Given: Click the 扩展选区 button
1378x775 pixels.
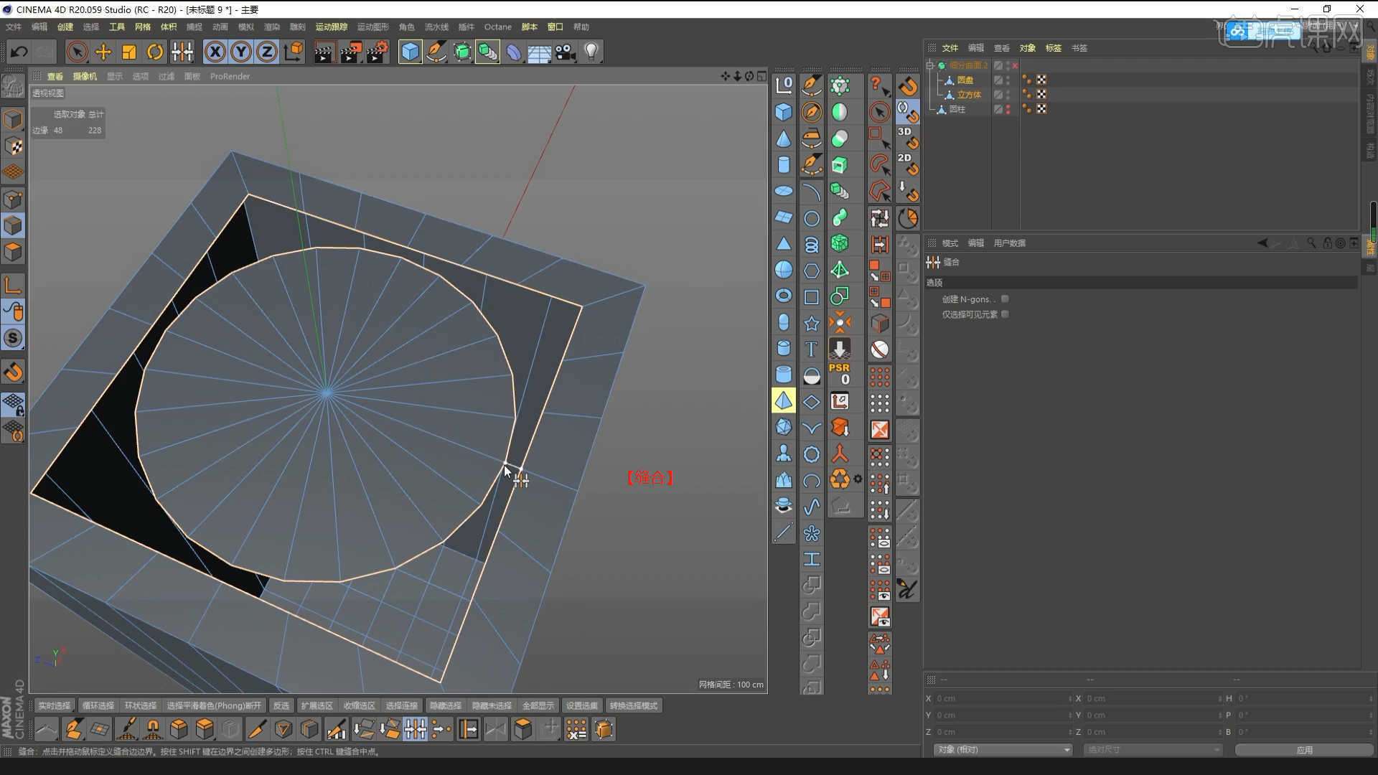Looking at the screenshot, I should [x=317, y=705].
